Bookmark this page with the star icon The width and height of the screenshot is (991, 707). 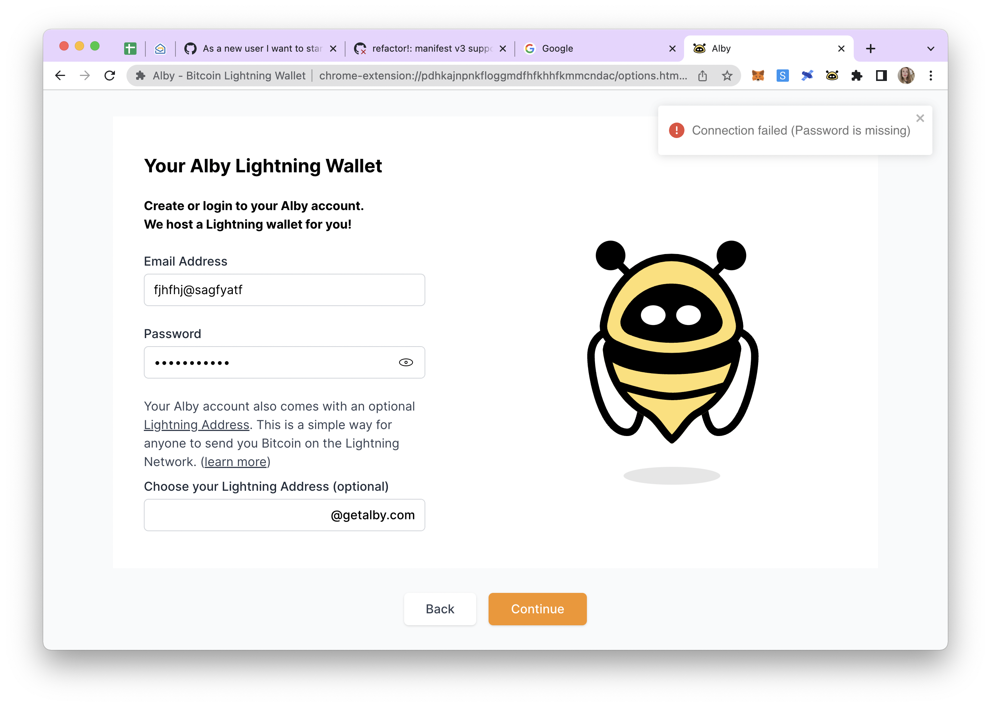coord(727,76)
